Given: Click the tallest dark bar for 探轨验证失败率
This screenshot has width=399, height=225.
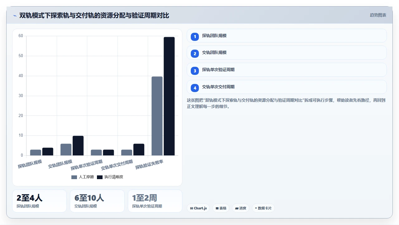Looking at the screenshot, I should click(169, 96).
